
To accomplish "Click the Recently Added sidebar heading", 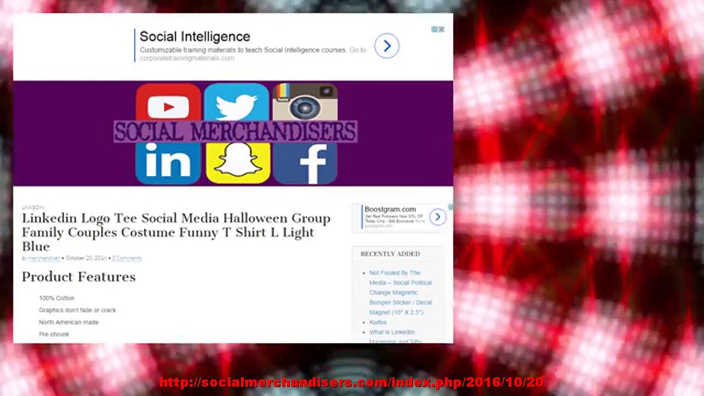I will tap(390, 254).
